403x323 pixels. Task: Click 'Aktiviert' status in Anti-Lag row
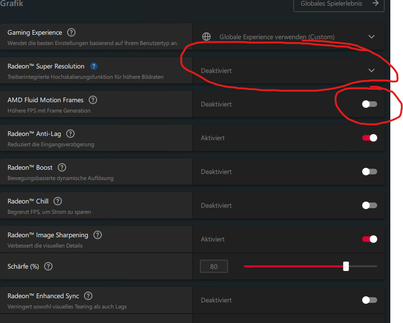[213, 138]
